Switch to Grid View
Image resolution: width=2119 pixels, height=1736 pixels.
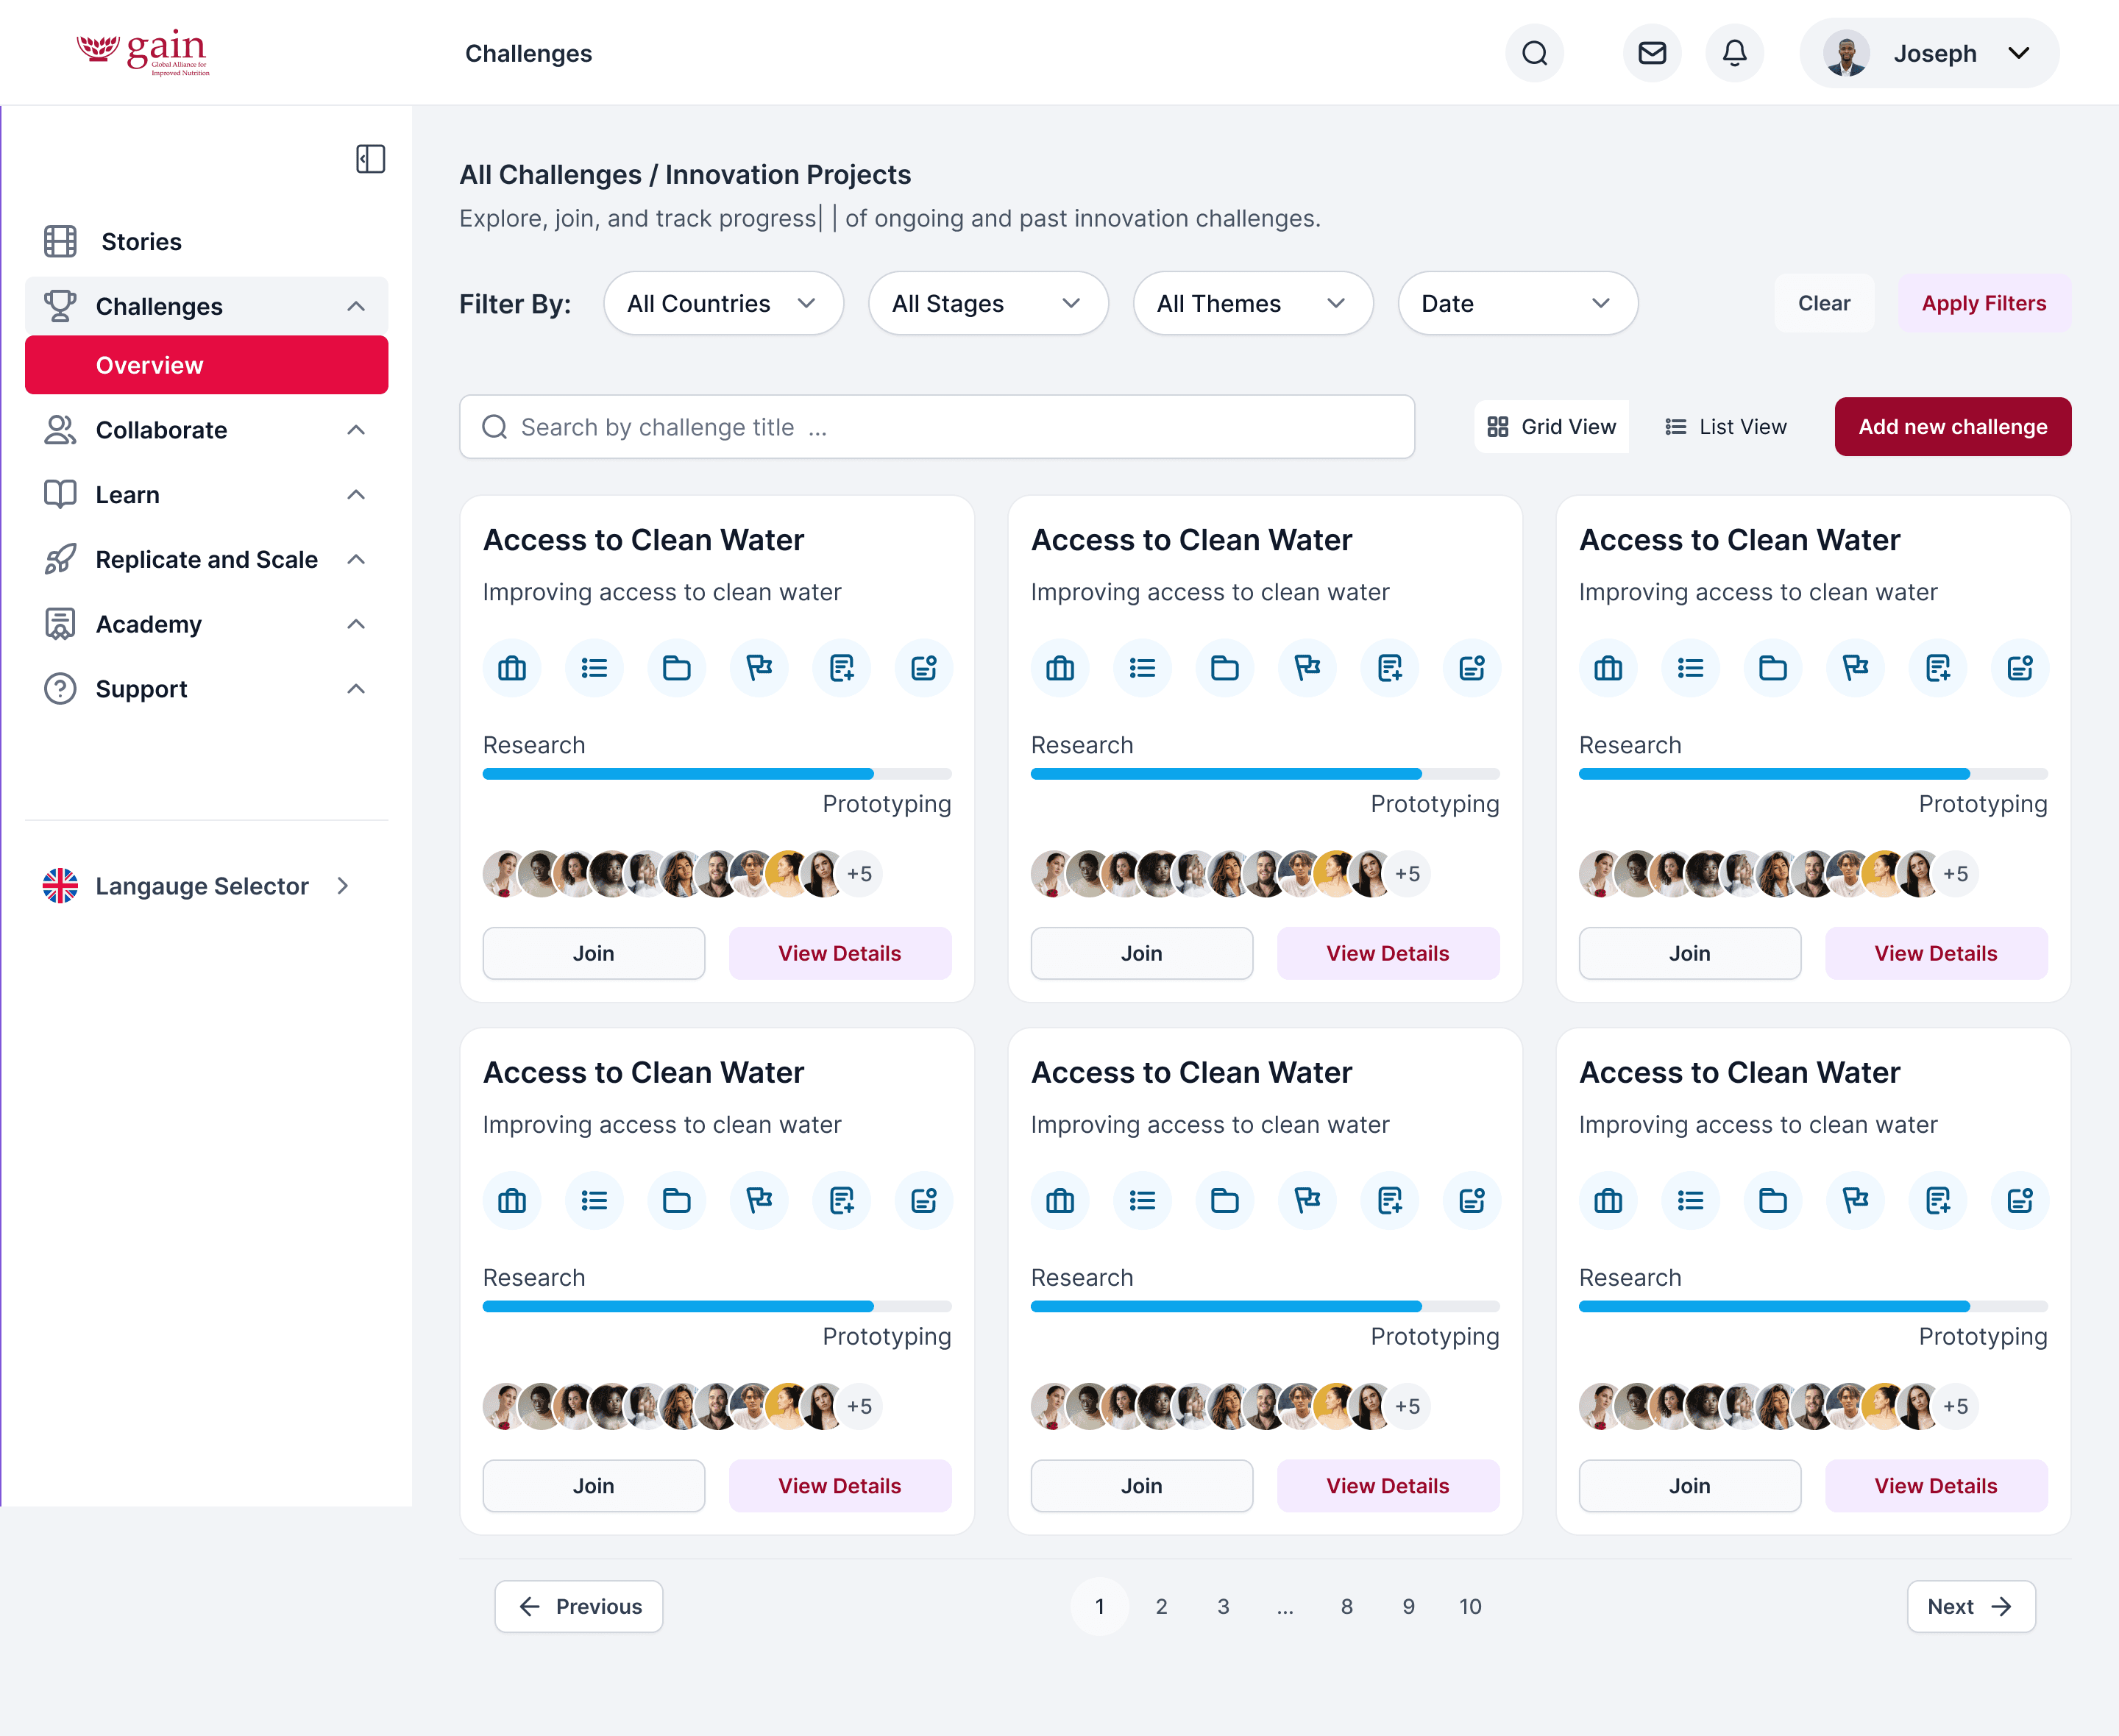pyautogui.click(x=1551, y=427)
